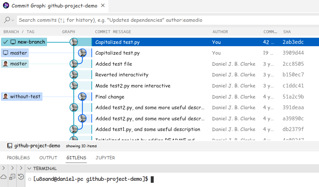The height and width of the screenshot is (187, 319).
Task: Expand the first chevron left of terminal
Action: pyautogui.click(x=4, y=168)
